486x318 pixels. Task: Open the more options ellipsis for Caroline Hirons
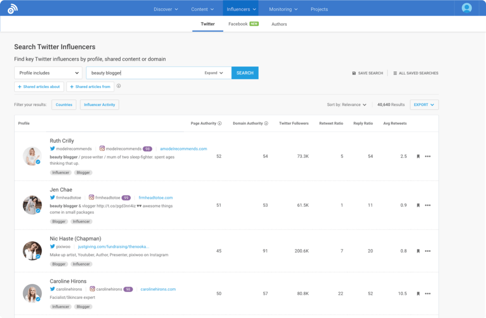(428, 293)
